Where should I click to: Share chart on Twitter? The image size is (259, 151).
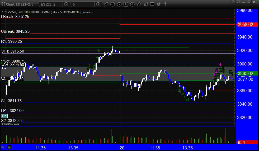pos(159,4)
